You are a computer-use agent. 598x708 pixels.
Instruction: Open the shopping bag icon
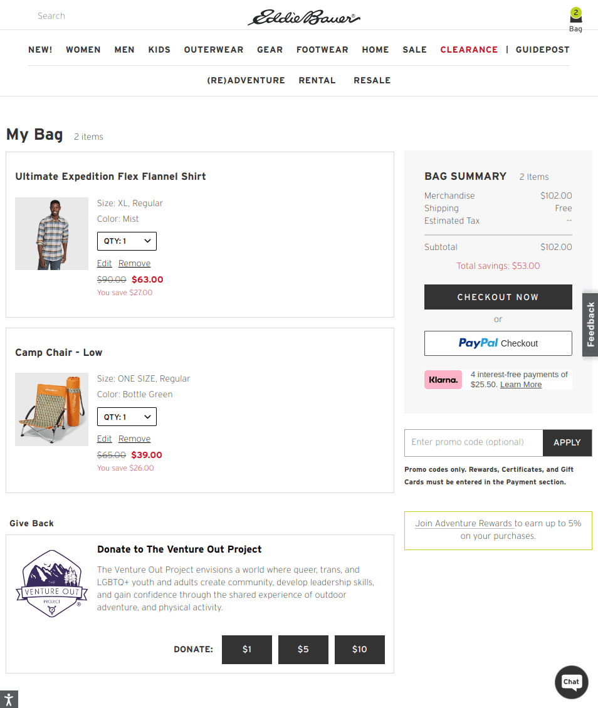575,18
